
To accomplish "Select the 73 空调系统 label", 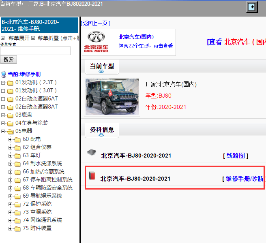I will [x=37, y=212].
